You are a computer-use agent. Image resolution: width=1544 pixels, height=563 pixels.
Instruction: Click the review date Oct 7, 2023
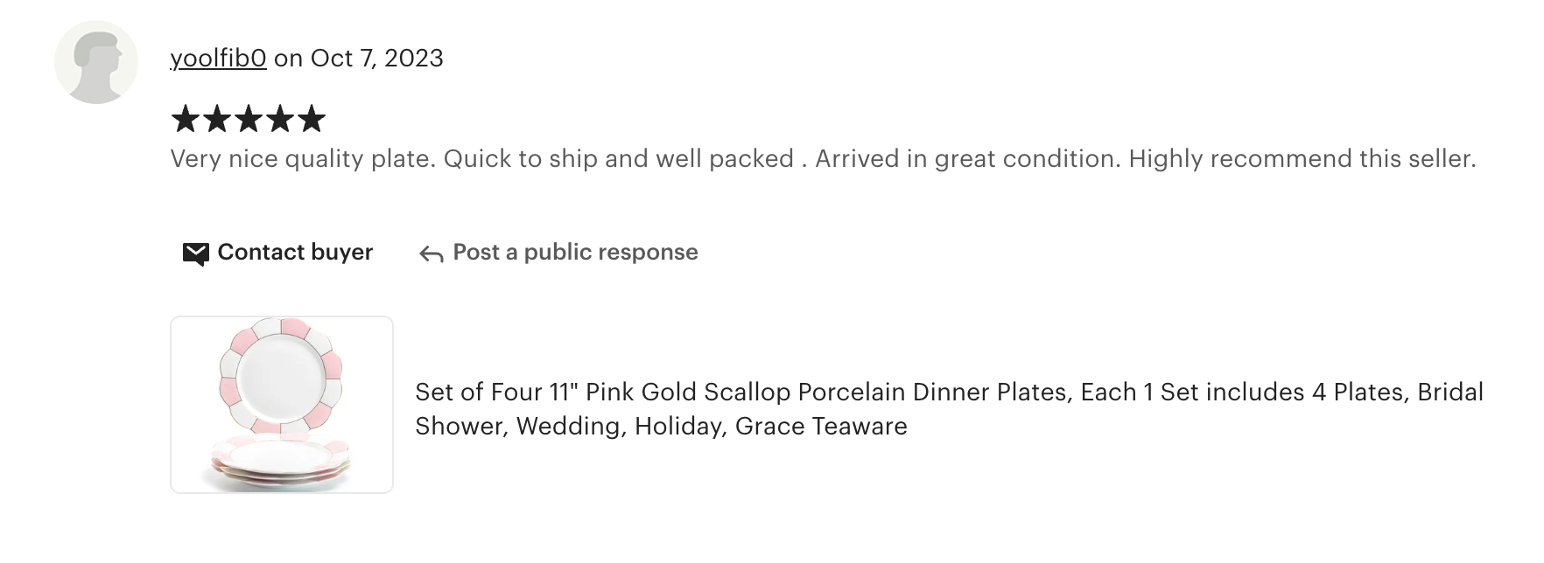(376, 59)
